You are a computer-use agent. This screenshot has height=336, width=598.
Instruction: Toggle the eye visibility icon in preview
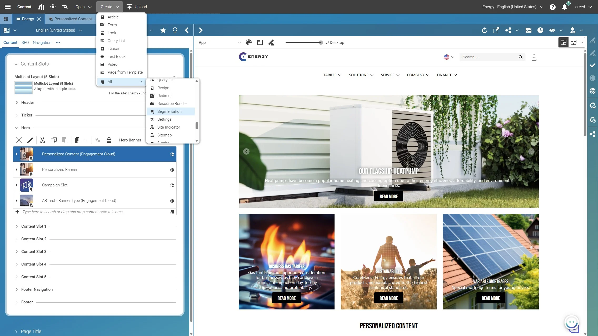552,30
